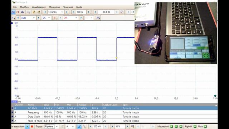Open the 5 ms/div timebase dropdown
Viewport: 229px width, 129px height.
coord(56,12)
